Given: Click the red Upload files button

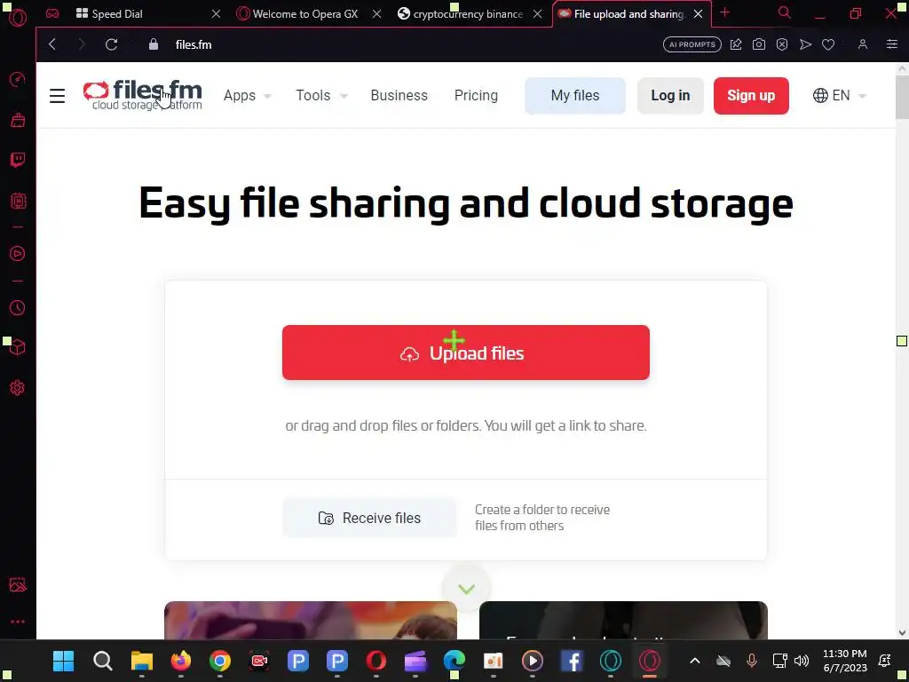Looking at the screenshot, I should [465, 353].
